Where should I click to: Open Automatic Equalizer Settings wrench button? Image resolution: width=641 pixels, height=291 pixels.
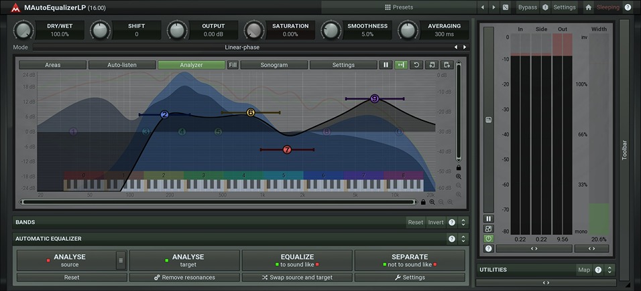tap(410, 278)
